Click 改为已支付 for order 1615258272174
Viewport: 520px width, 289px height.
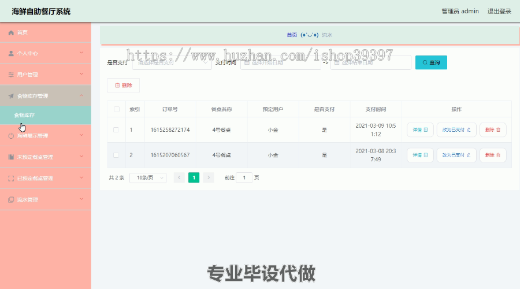456,129
